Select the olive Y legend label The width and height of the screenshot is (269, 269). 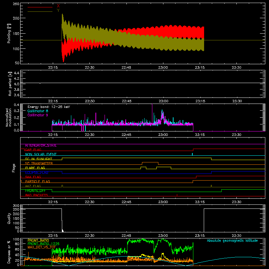point(58,10)
